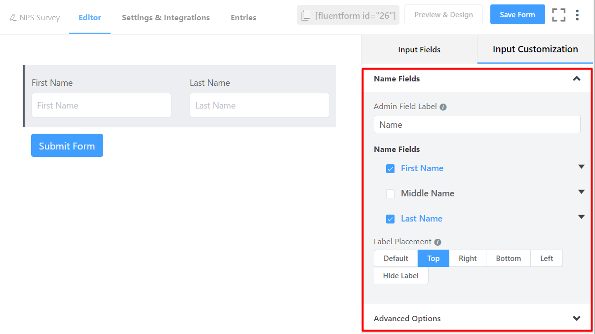Expand the Last Name settings dropdown
This screenshot has width=595, height=334.
click(x=581, y=217)
